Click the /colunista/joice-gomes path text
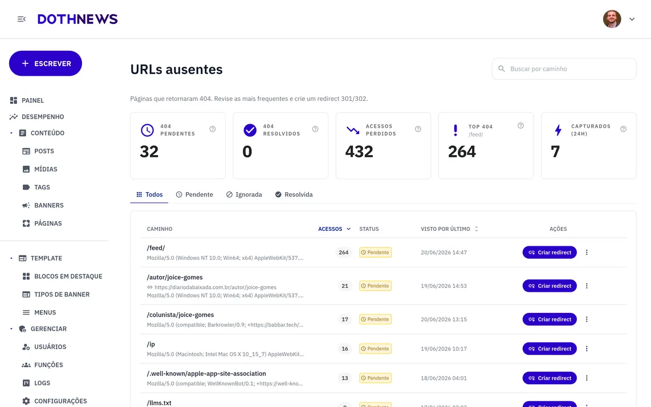Screen dimensions: 651x407 (x=180, y=315)
